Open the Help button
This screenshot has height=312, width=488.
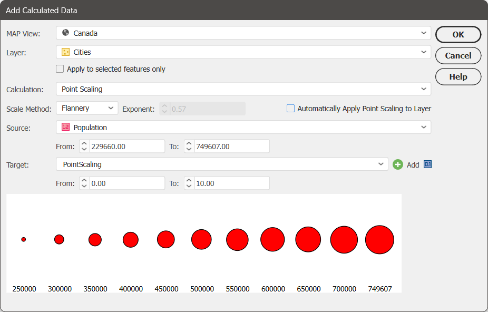[x=458, y=76]
